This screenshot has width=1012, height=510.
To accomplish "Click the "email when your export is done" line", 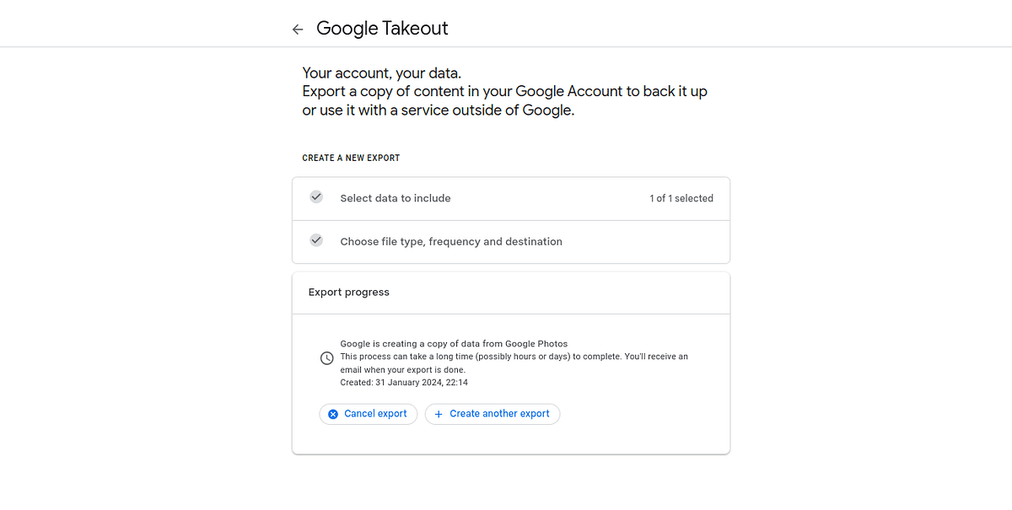I will pos(402,369).
